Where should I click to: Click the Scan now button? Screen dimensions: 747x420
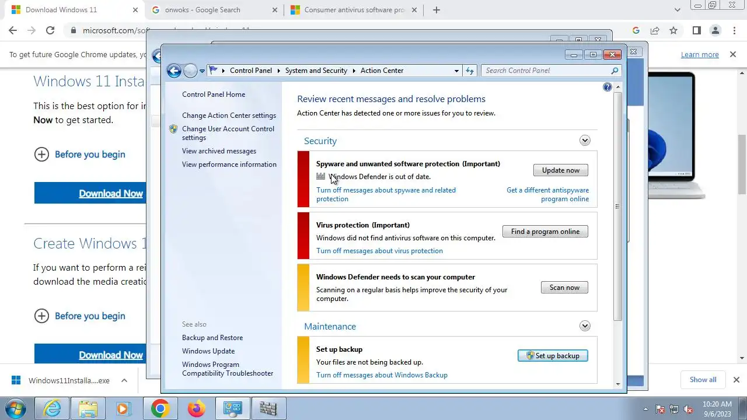[x=564, y=288]
